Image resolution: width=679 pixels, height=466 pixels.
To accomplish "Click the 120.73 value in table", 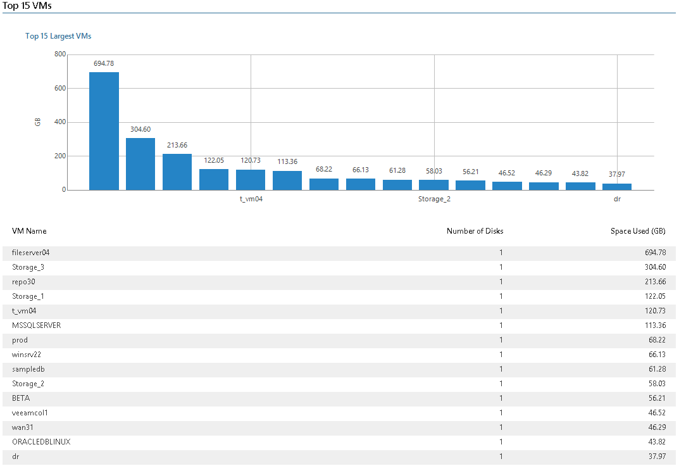I will [655, 311].
